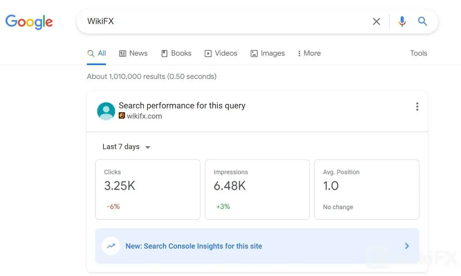
Task: Open the Tools options
Action: pyautogui.click(x=419, y=53)
